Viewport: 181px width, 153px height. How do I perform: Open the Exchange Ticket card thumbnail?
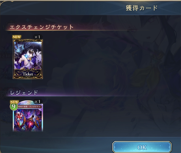pos(28,59)
